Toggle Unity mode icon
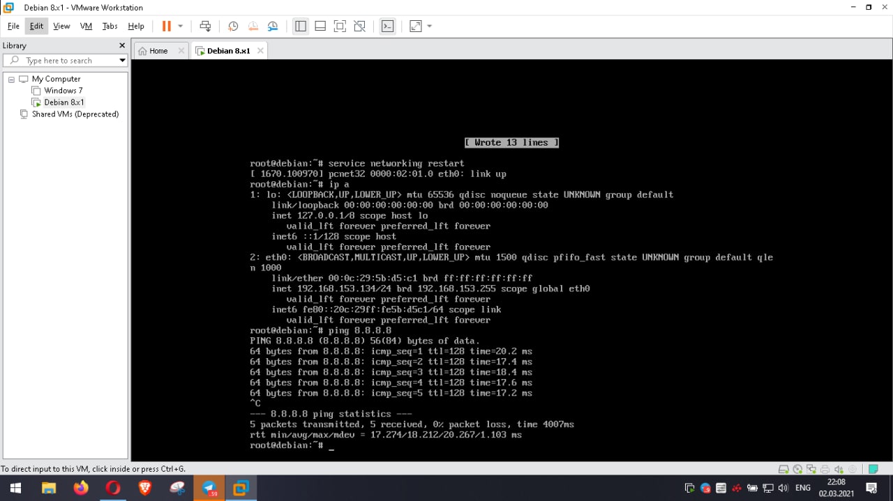This screenshot has width=893, height=501. coord(359,26)
